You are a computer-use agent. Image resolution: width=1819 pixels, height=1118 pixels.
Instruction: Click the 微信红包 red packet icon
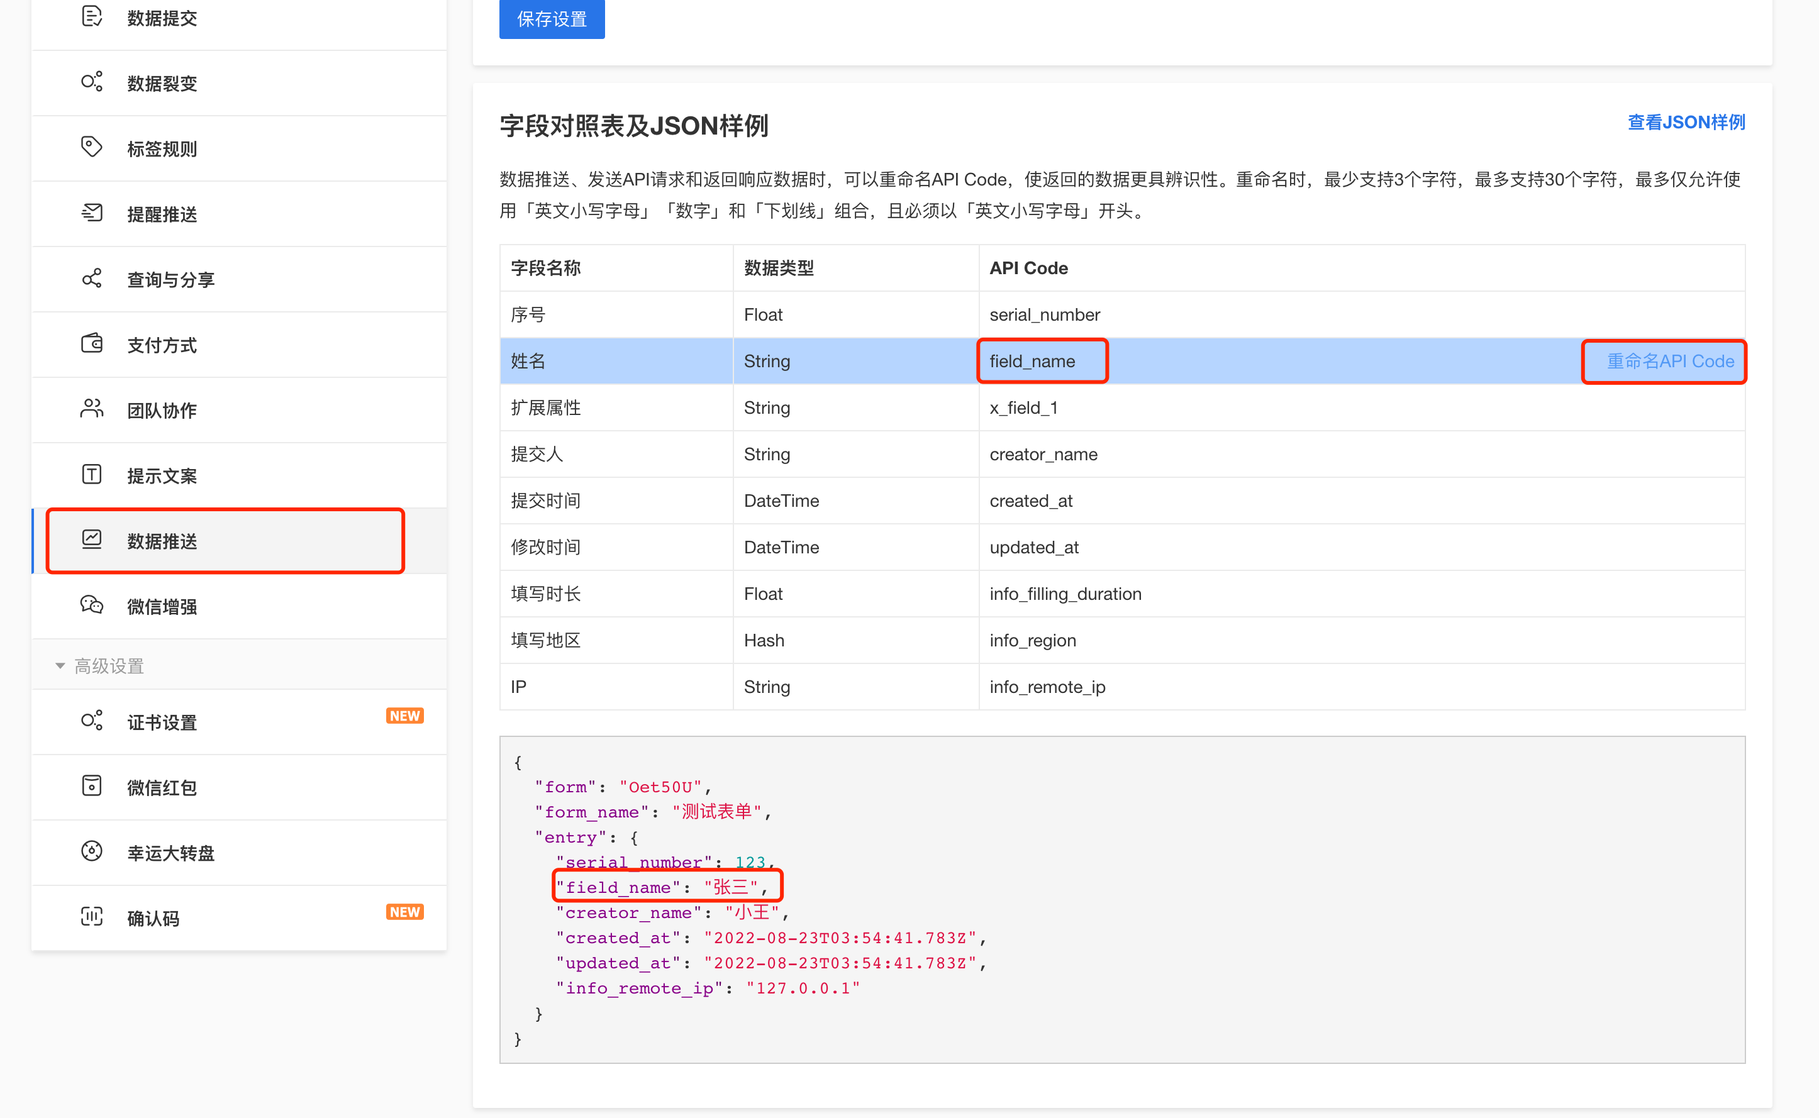[x=91, y=787]
